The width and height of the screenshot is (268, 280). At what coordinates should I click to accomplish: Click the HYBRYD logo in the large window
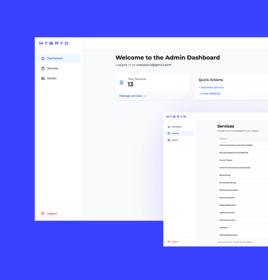(x=54, y=43)
